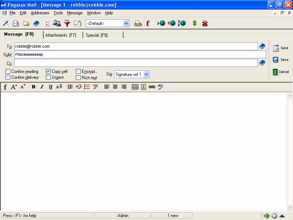293x220 pixels.
Task: Enable the Rich text checkbox
Action: click(78, 77)
